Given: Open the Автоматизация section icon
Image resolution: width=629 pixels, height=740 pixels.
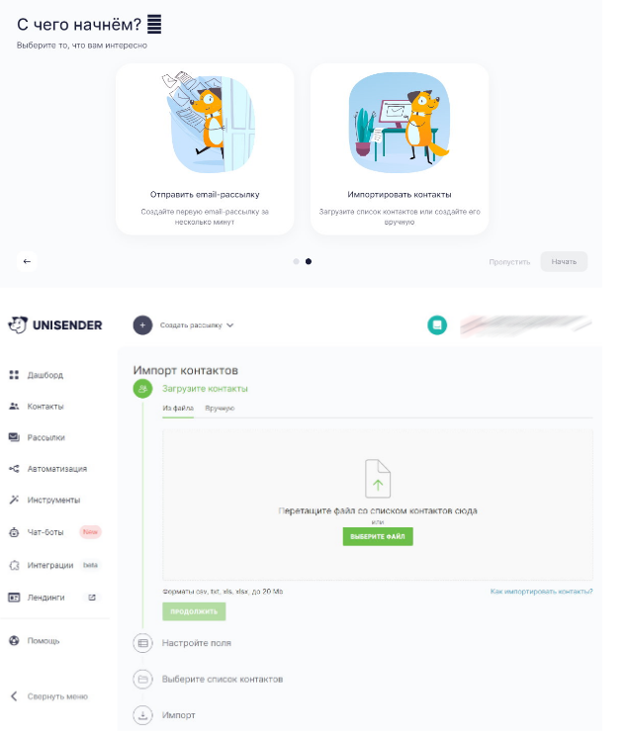Looking at the screenshot, I should (x=14, y=469).
